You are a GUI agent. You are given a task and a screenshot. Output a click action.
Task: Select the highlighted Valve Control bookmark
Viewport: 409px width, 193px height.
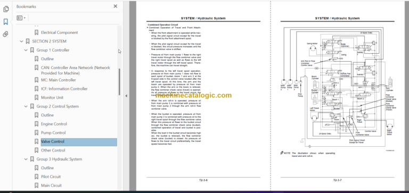[x=79, y=141]
